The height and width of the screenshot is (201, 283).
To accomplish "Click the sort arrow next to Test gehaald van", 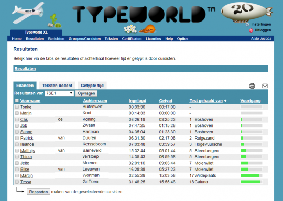I will click(x=225, y=101).
